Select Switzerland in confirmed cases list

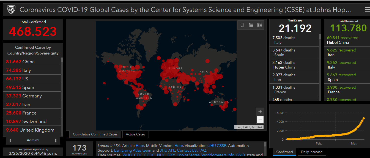tap(32, 121)
